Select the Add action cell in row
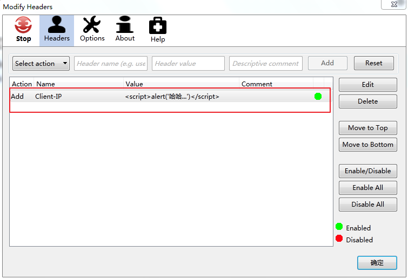The image size is (408, 279). click(17, 97)
